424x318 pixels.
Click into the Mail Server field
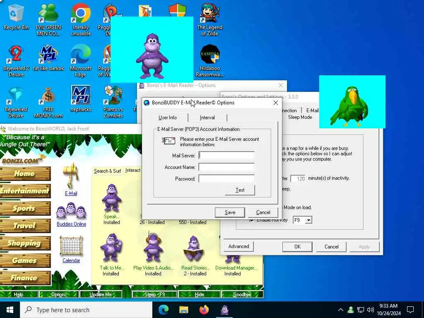tap(226, 156)
